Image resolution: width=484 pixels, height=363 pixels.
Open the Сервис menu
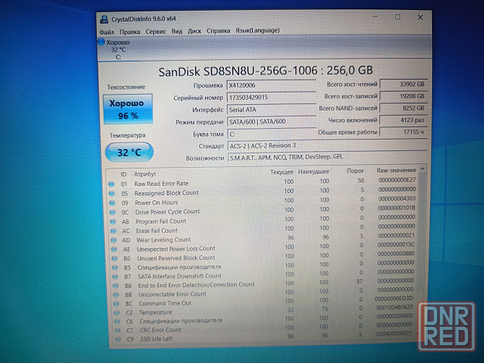[x=156, y=32]
